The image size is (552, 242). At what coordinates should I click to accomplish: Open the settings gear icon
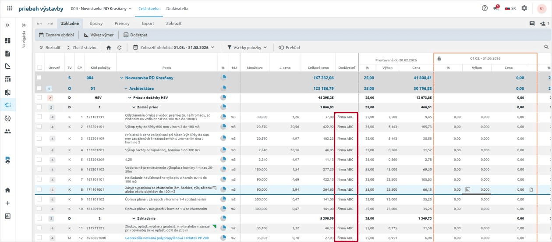(524, 8)
